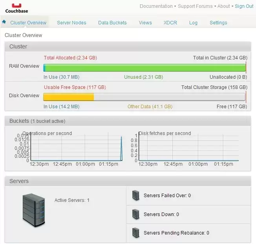The width and height of the screenshot is (256, 244).
Task: Click the RAM In Use (30.7 MB) value
Action: coord(61,77)
